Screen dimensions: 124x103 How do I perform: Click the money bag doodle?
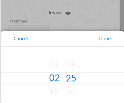(x=83, y=6)
